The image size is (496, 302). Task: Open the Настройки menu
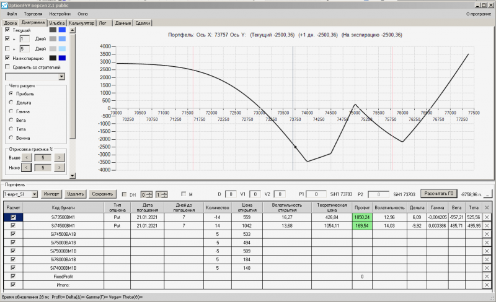60,14
